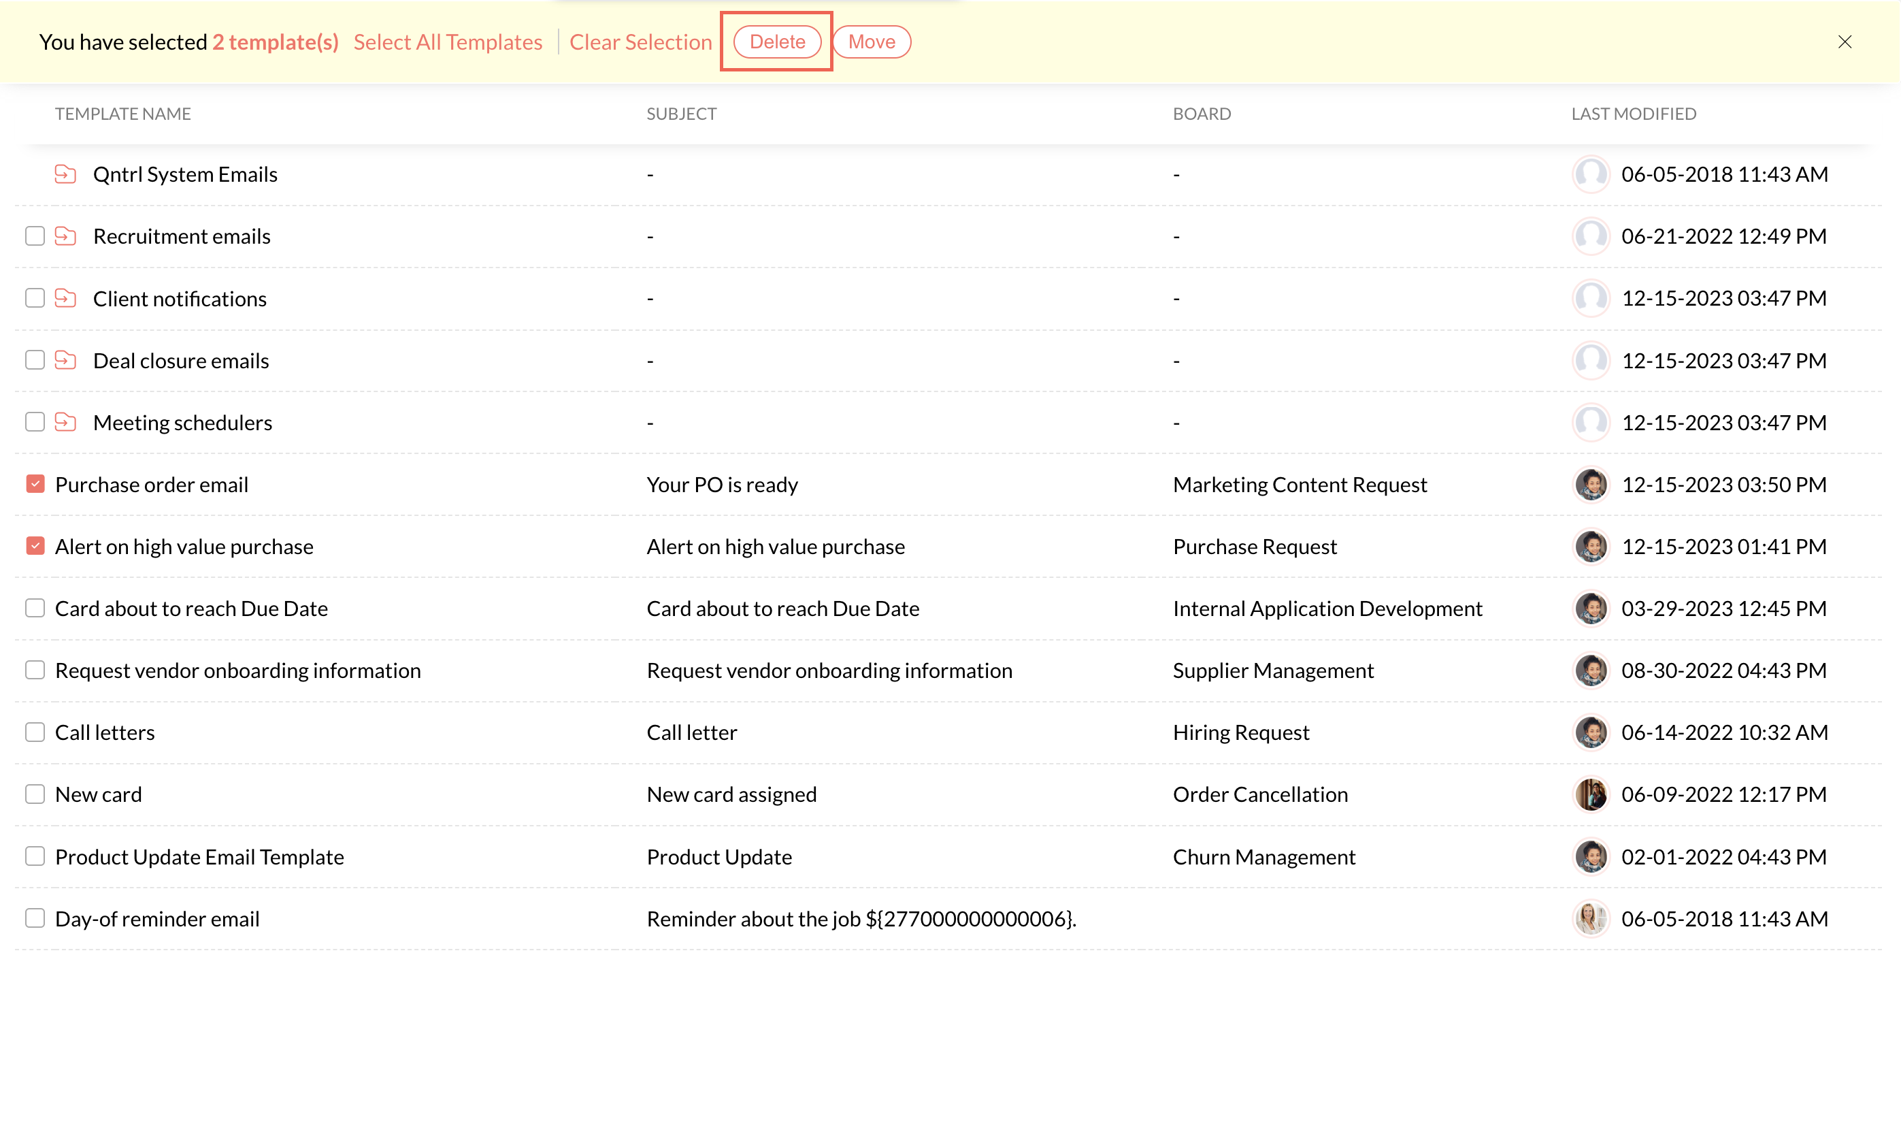Click user avatar on New card row

(x=1590, y=794)
